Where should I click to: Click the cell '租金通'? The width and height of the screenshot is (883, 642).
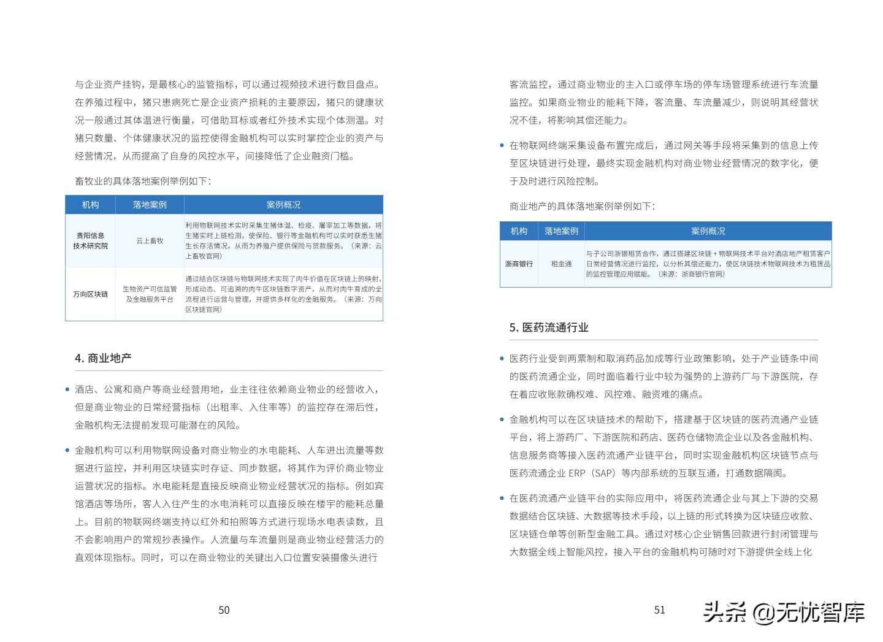tap(561, 264)
